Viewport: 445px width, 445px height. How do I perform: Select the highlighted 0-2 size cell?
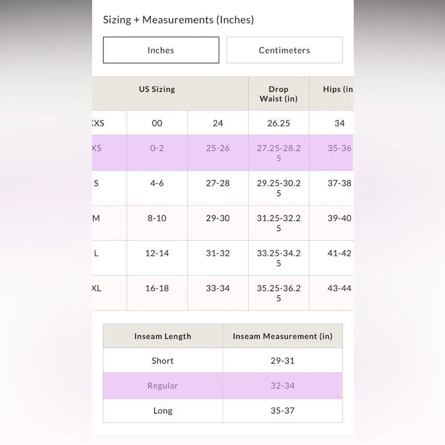[x=157, y=148]
